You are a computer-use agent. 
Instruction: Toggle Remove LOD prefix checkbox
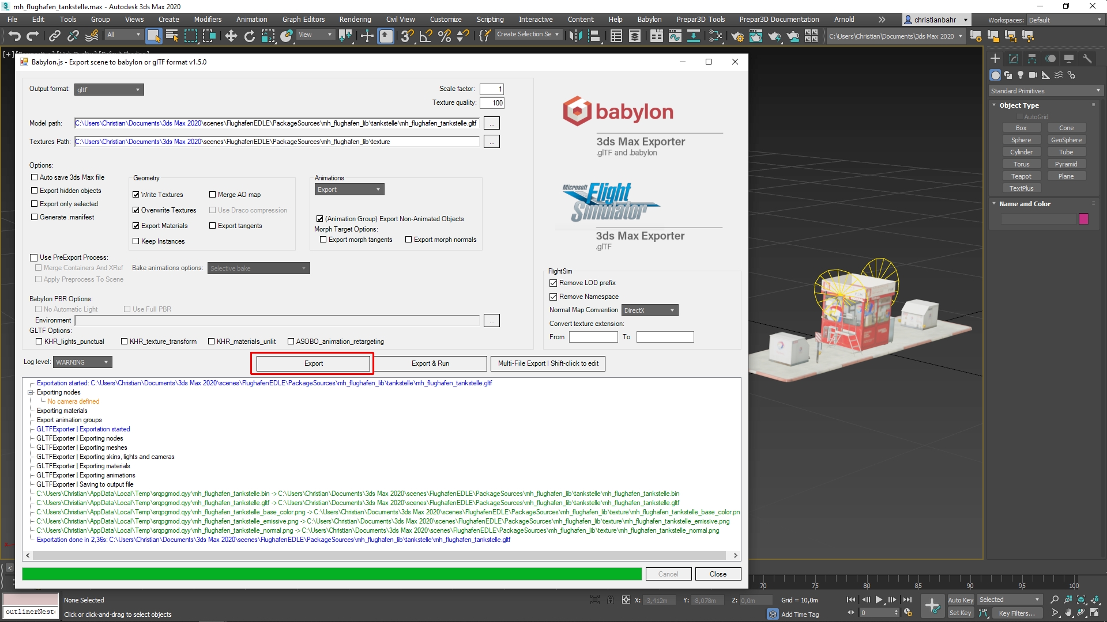(553, 283)
